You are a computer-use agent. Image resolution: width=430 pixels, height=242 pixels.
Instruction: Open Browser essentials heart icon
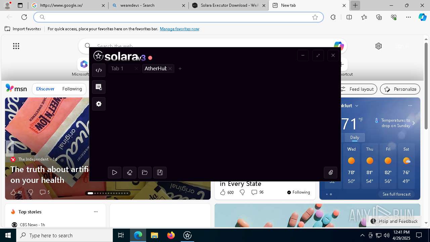point(394,17)
